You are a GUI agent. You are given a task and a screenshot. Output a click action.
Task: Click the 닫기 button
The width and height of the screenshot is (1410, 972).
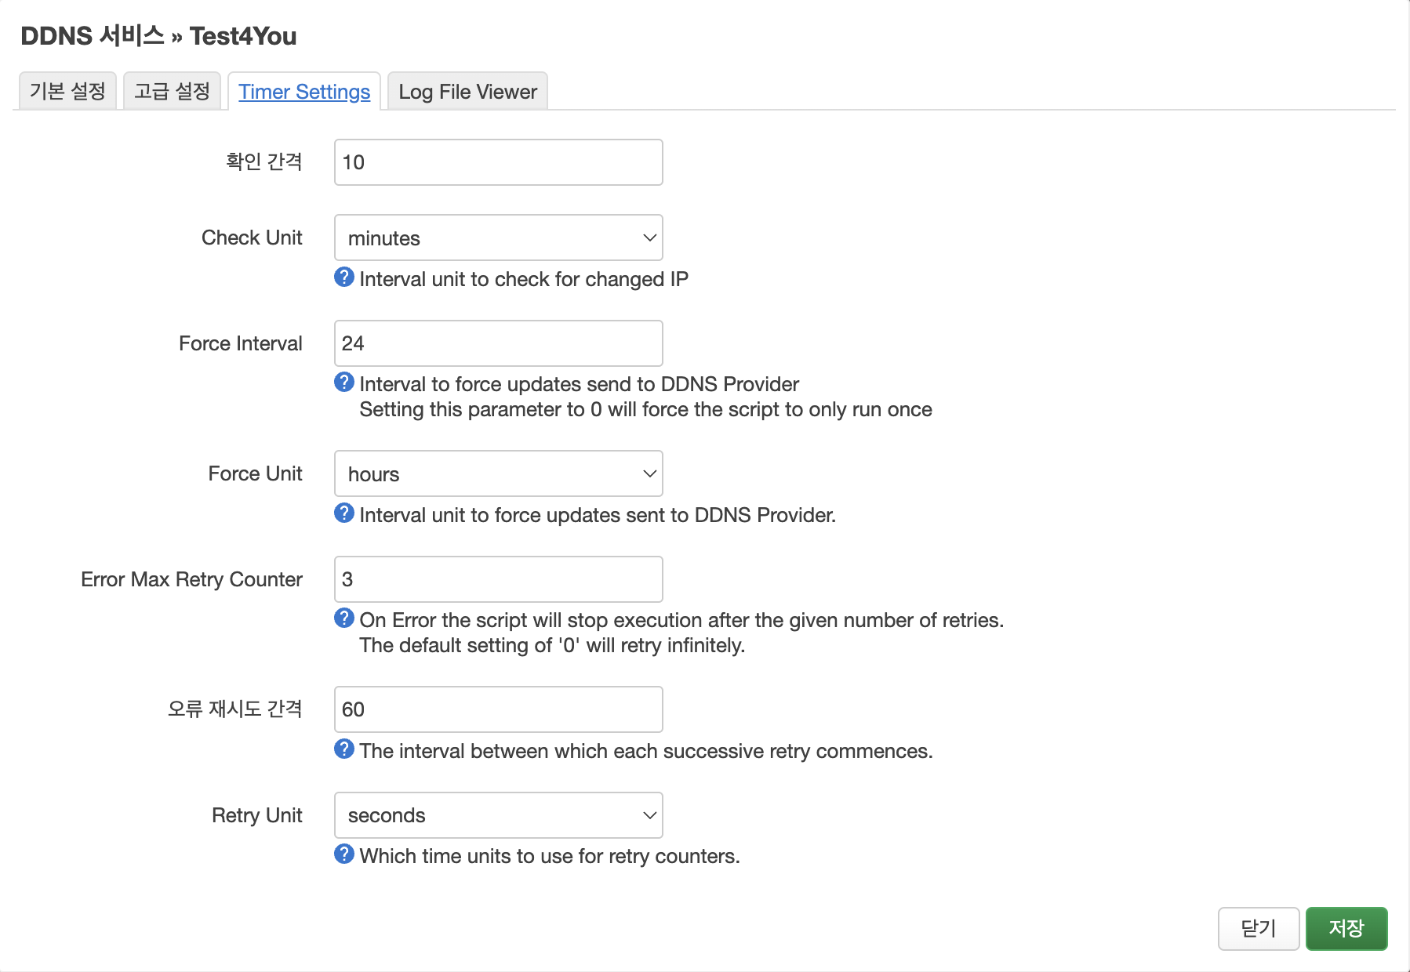tap(1259, 929)
